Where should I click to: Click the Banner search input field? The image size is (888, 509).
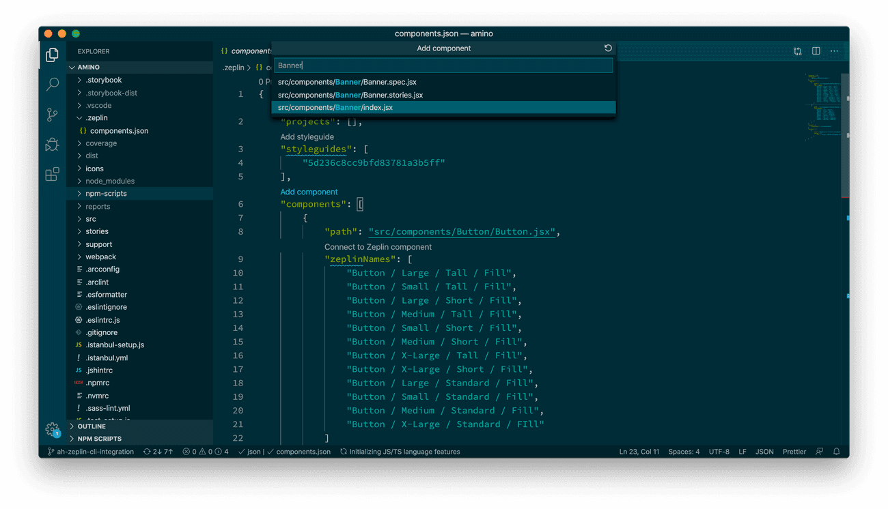[443, 66]
